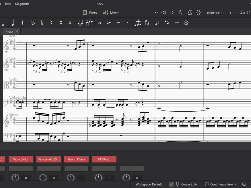Toggle the Mixer panel

tap(111, 13)
